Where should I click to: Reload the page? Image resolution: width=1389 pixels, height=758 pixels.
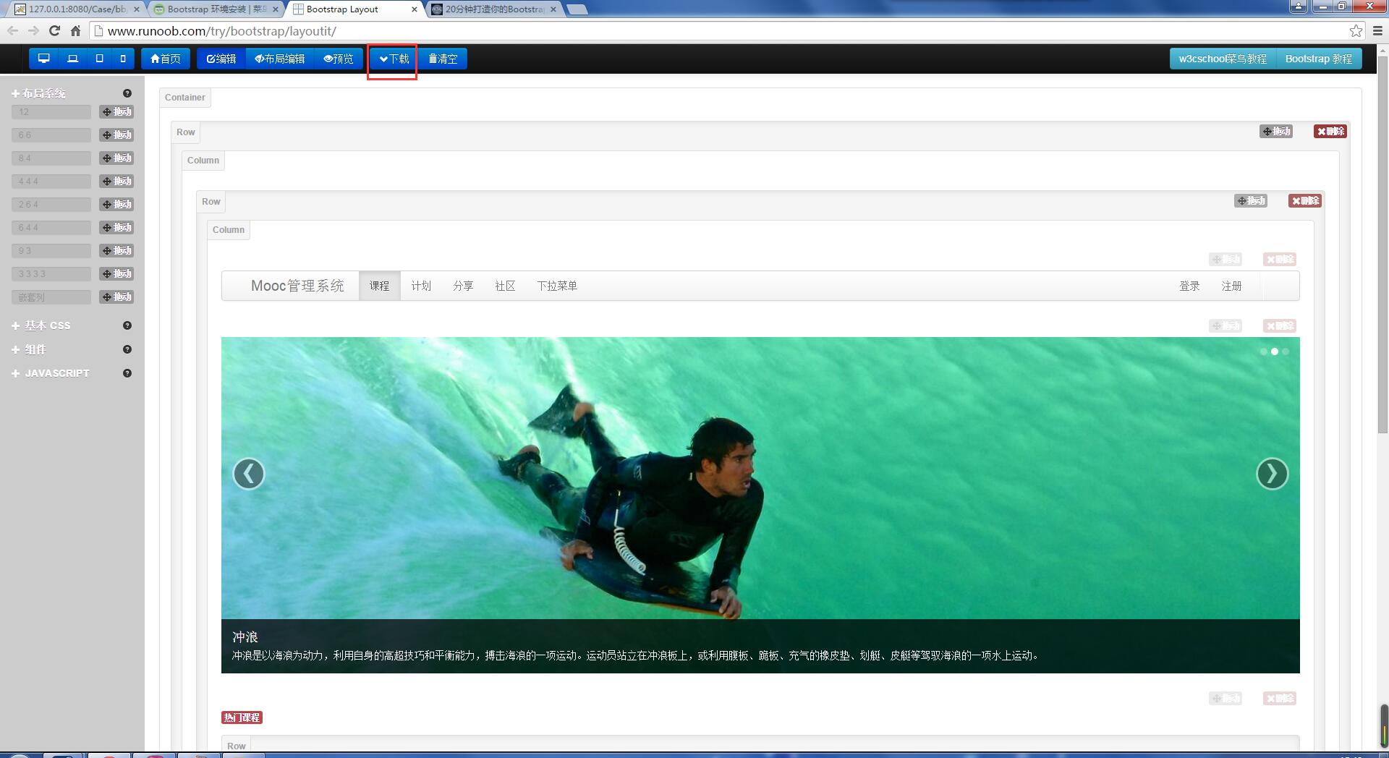(x=54, y=30)
